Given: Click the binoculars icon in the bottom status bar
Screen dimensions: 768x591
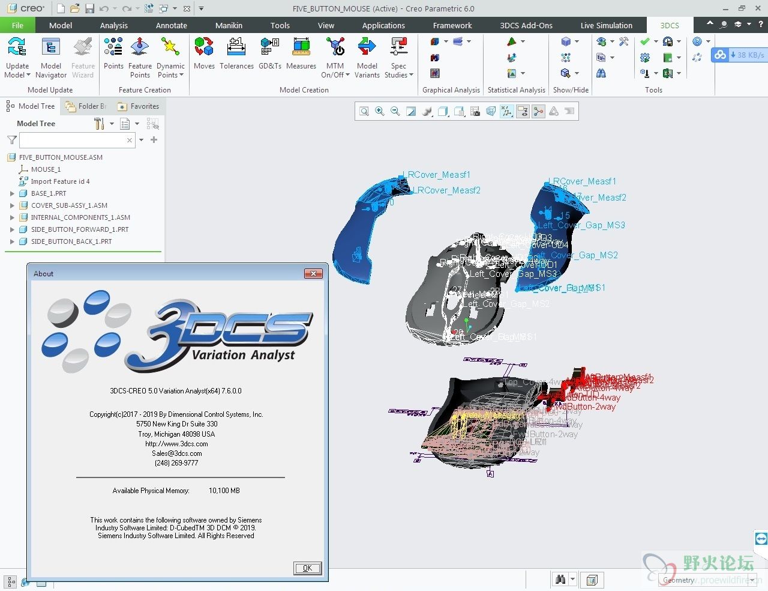Looking at the screenshot, I should 560,580.
